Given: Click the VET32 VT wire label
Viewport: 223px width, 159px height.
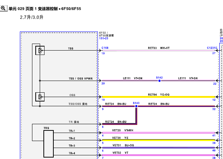Looking at the screenshot, I should [x=120, y=153].
